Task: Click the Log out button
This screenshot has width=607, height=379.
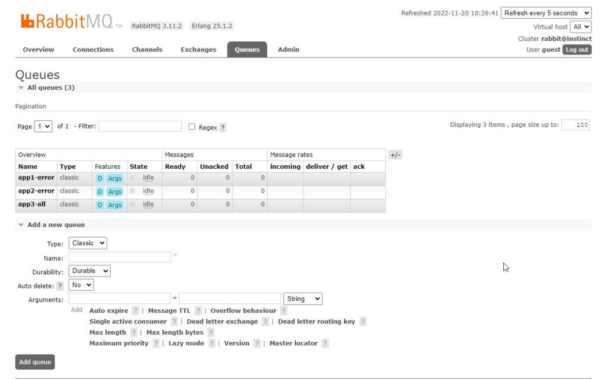Action: point(576,50)
